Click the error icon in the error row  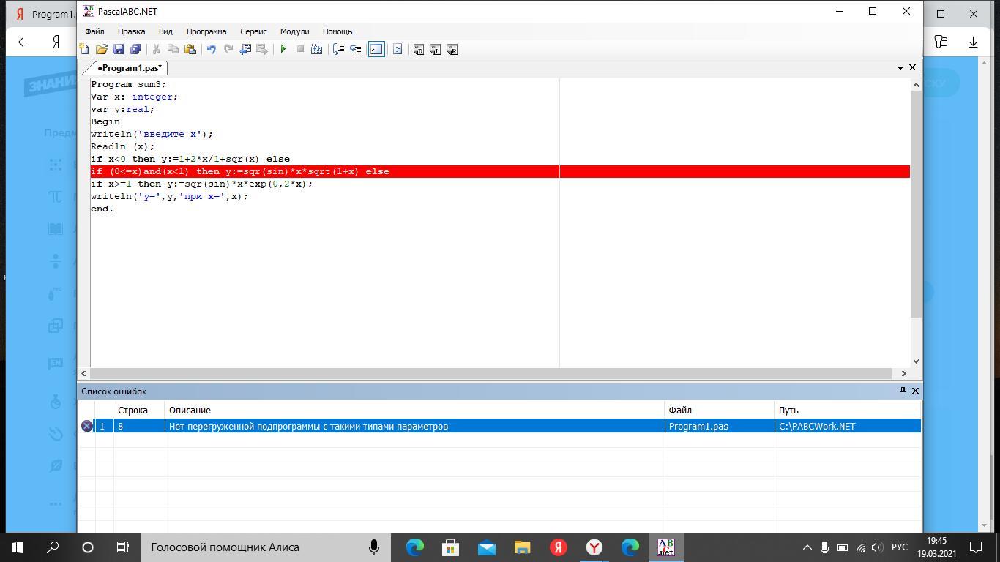(x=86, y=426)
